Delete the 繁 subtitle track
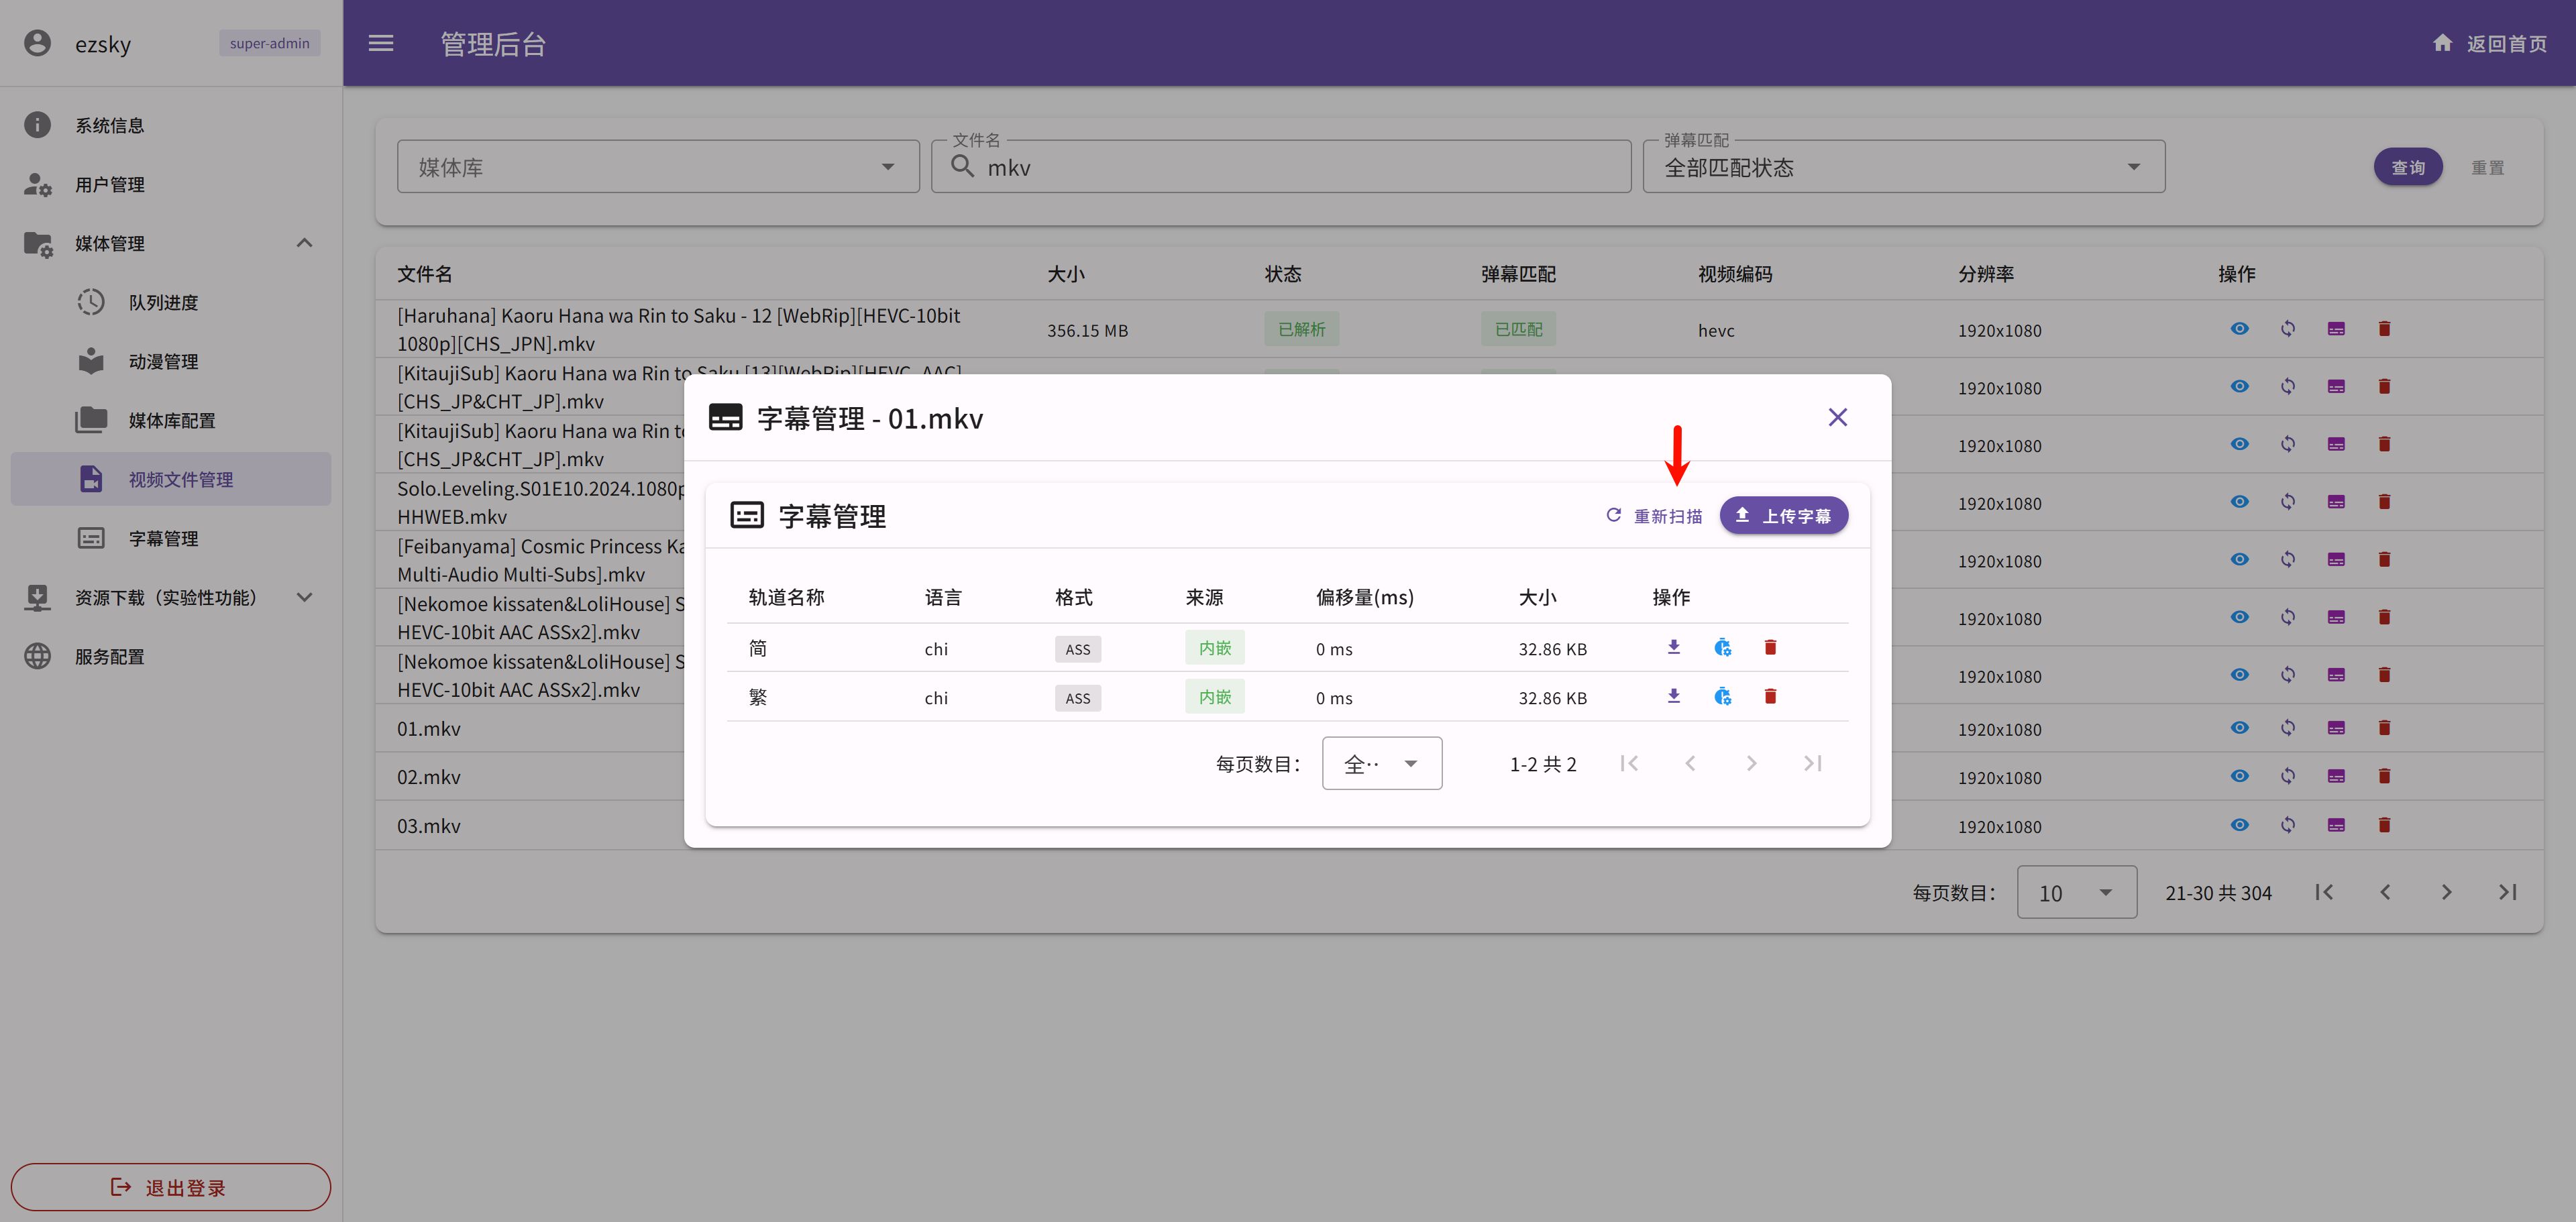The height and width of the screenshot is (1222, 2576). click(1770, 697)
